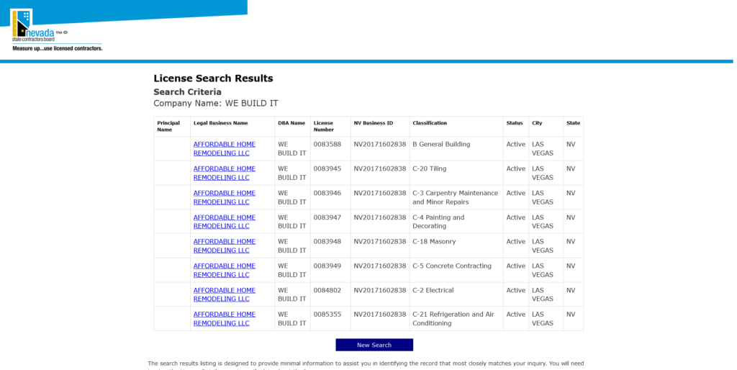The height and width of the screenshot is (370, 737).
Task: Open Affordable Home Remodeling link for license 0083588
Action: 224,148
